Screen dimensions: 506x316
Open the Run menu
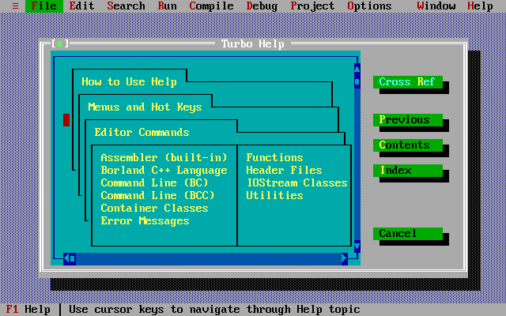tap(167, 6)
